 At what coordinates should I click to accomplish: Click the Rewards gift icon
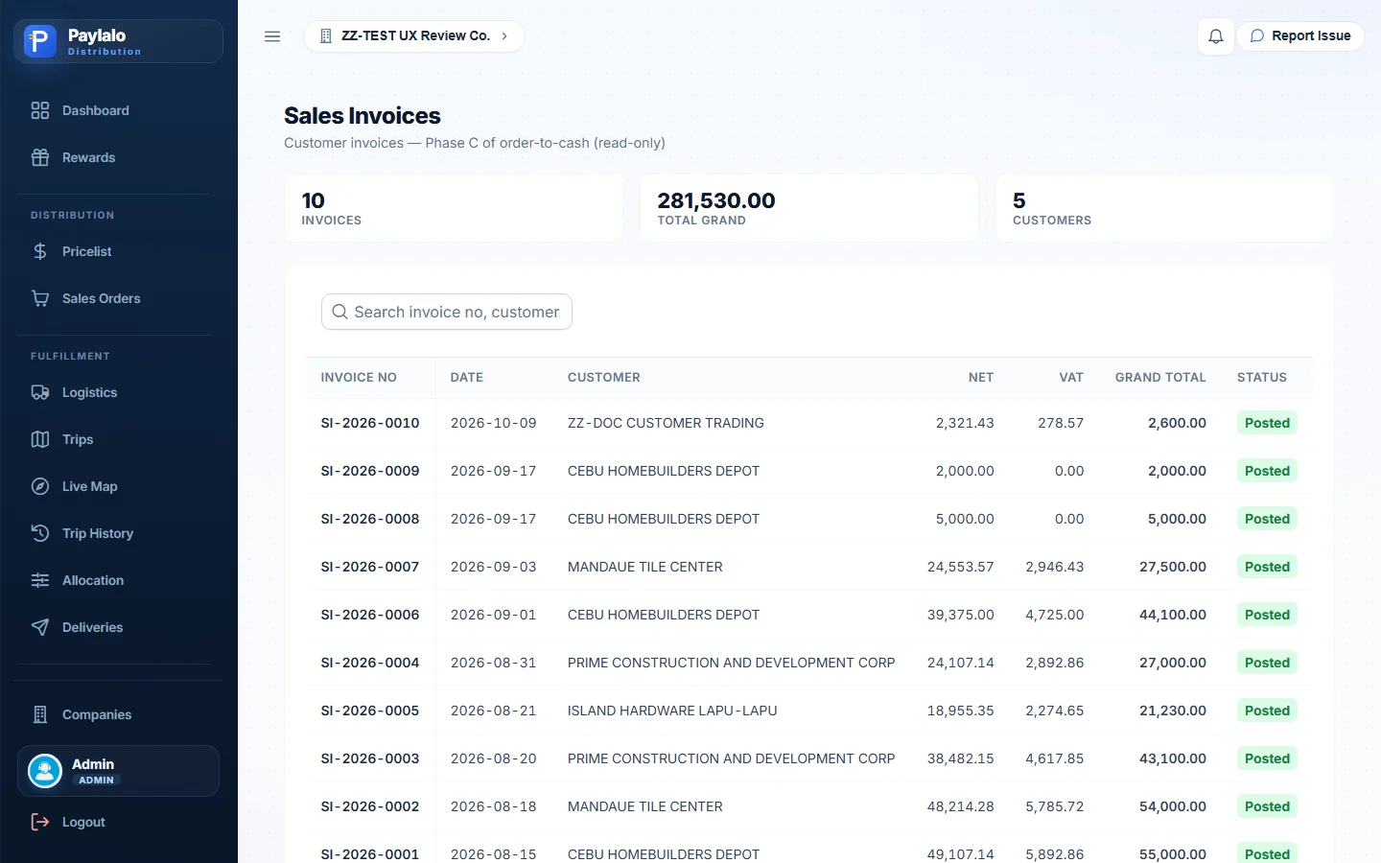[40, 157]
